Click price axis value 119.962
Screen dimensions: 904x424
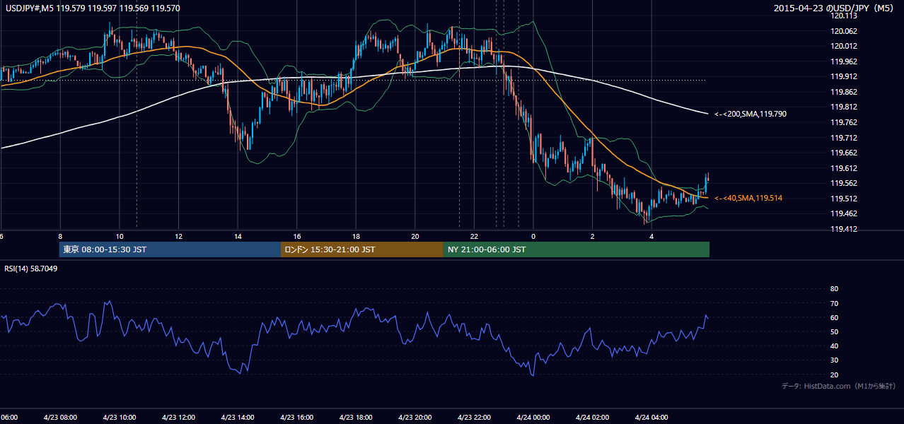click(x=845, y=61)
